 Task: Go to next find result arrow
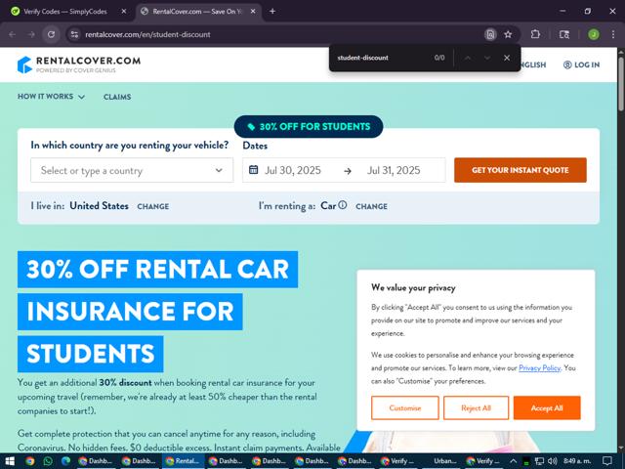pos(487,58)
